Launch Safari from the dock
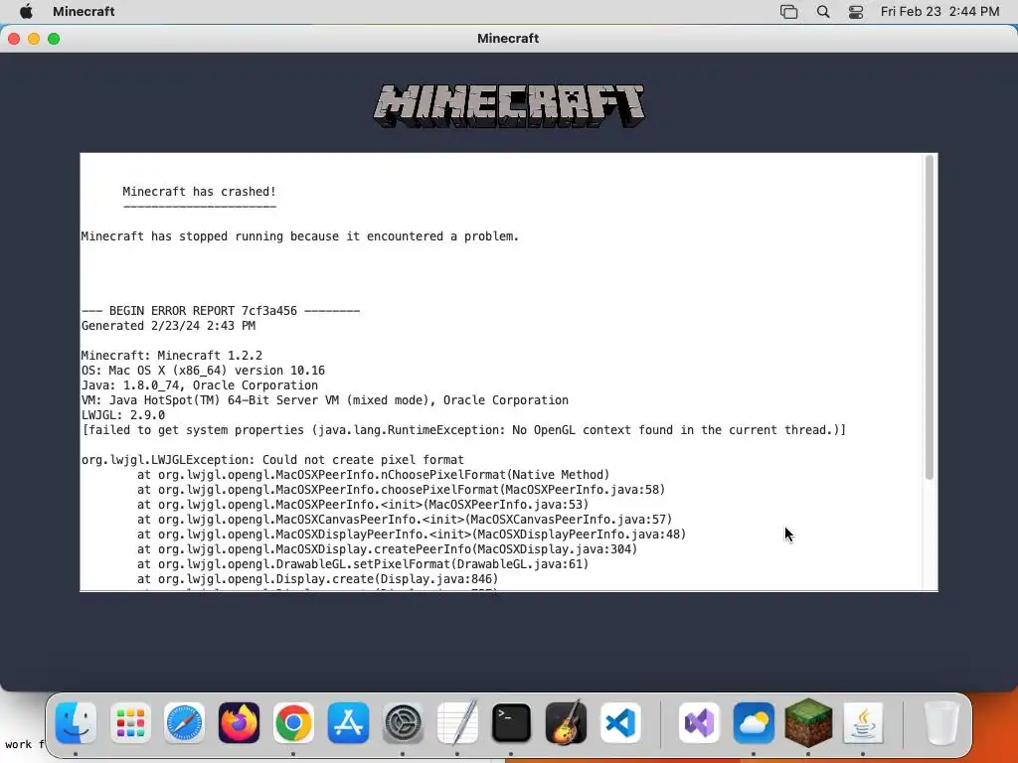 point(184,723)
